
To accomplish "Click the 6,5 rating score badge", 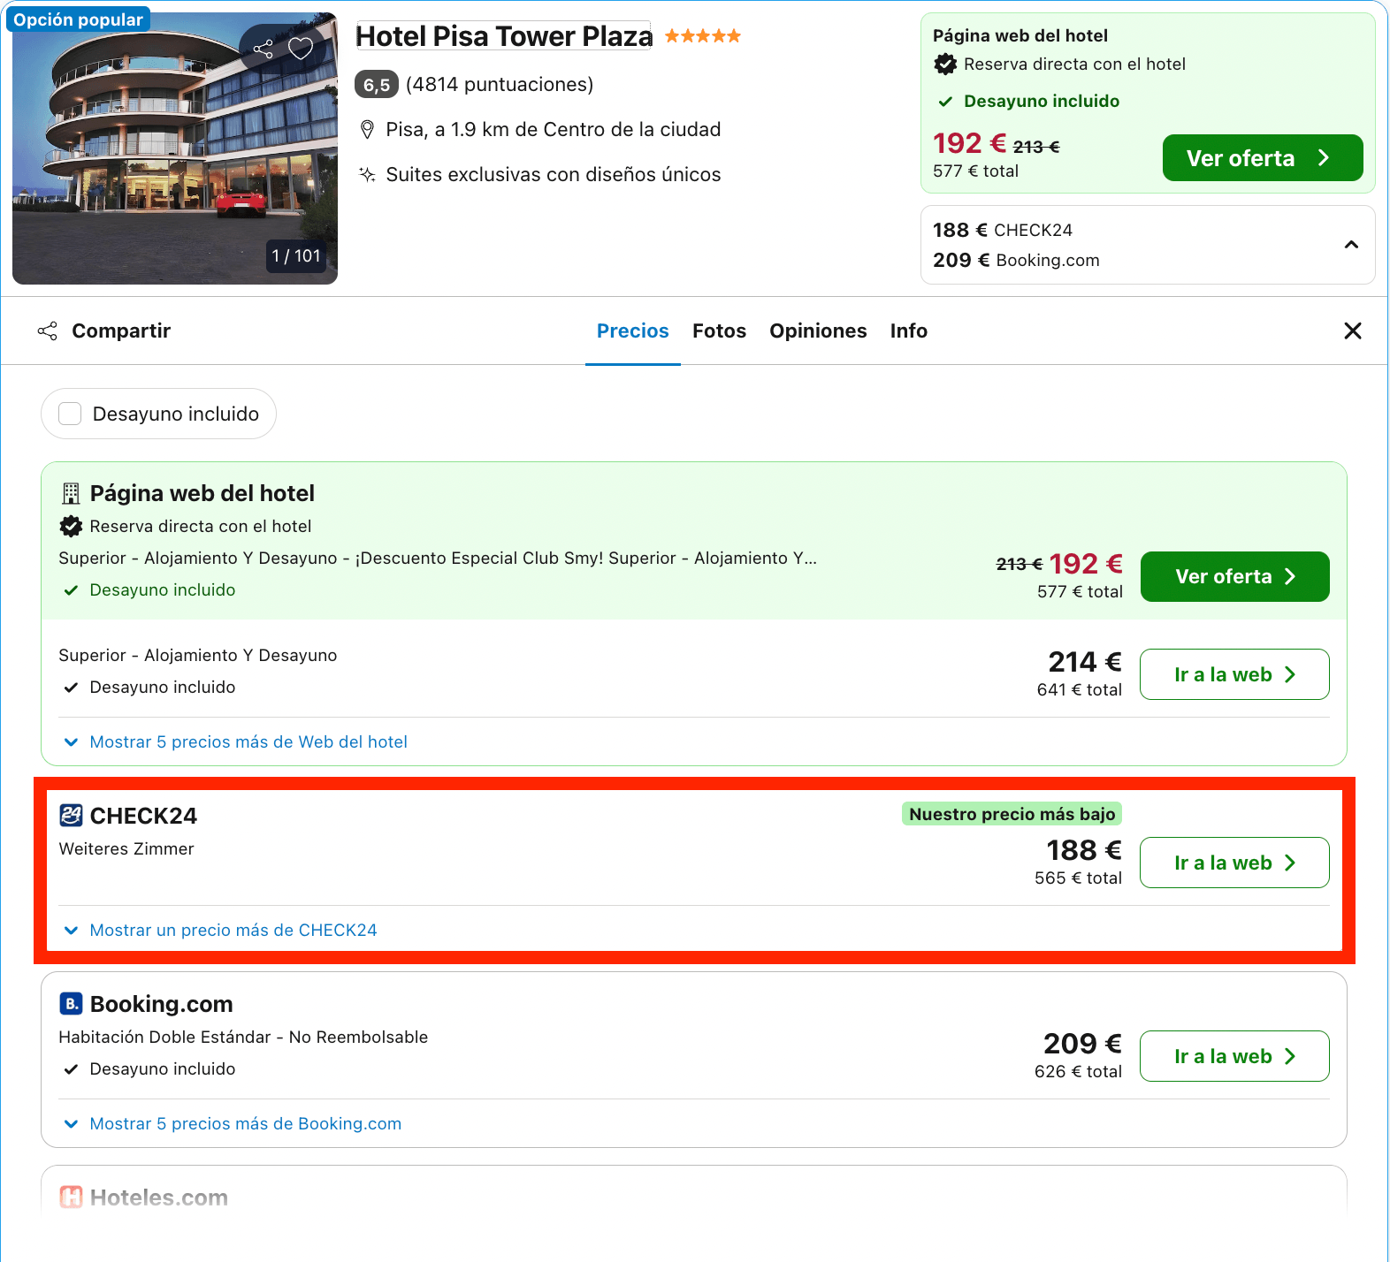I will pos(377,85).
